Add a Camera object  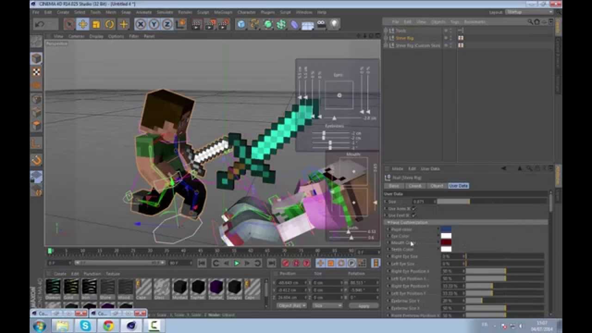click(x=321, y=24)
